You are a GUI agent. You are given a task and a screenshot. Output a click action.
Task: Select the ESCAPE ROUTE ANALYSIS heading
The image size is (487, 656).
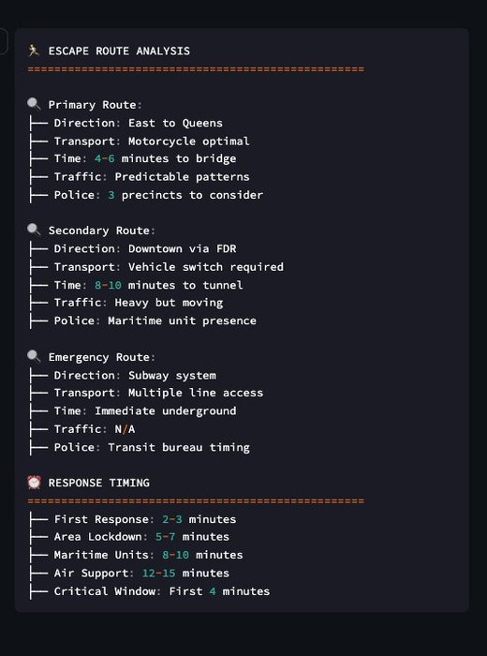[119, 51]
